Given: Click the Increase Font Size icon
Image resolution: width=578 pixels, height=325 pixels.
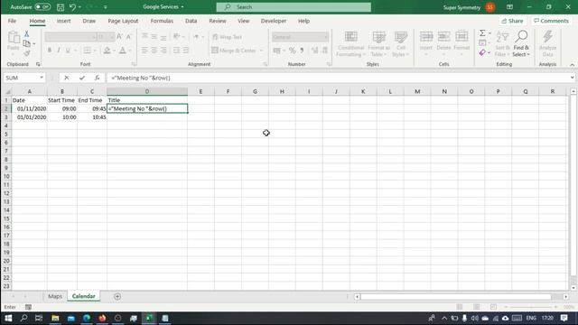Looking at the screenshot, I should pyautogui.click(x=119, y=36).
